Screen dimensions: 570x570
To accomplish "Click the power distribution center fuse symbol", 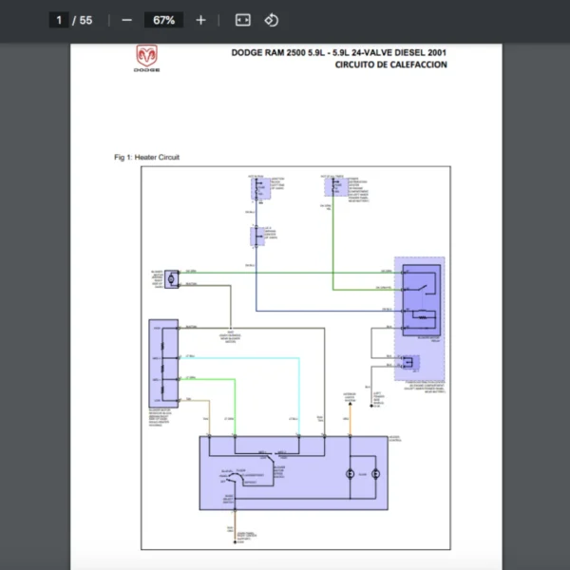I will [328, 187].
